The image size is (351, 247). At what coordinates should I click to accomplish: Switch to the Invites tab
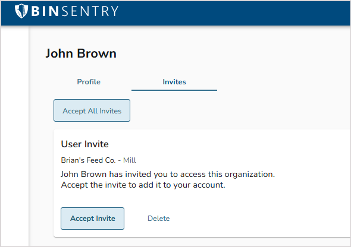[x=174, y=82]
